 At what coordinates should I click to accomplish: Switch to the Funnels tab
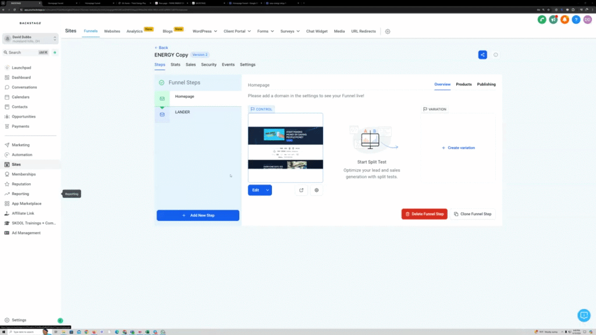[x=90, y=31]
